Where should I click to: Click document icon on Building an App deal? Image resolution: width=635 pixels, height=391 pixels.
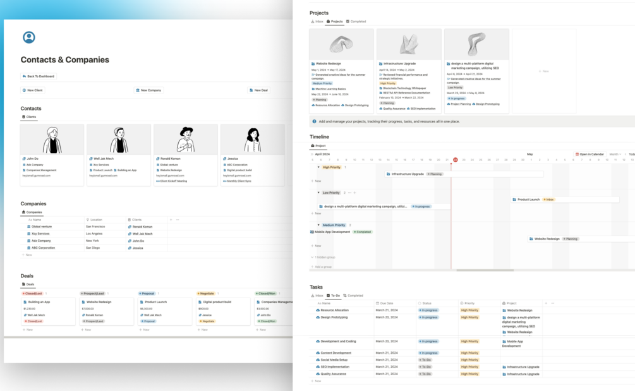[x=25, y=302]
